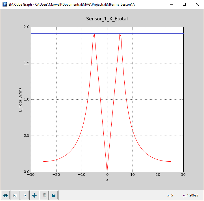The image size is (204, 201).
Task: Click the Sensor_1_X_Etotal plot title
Action: click(107, 19)
